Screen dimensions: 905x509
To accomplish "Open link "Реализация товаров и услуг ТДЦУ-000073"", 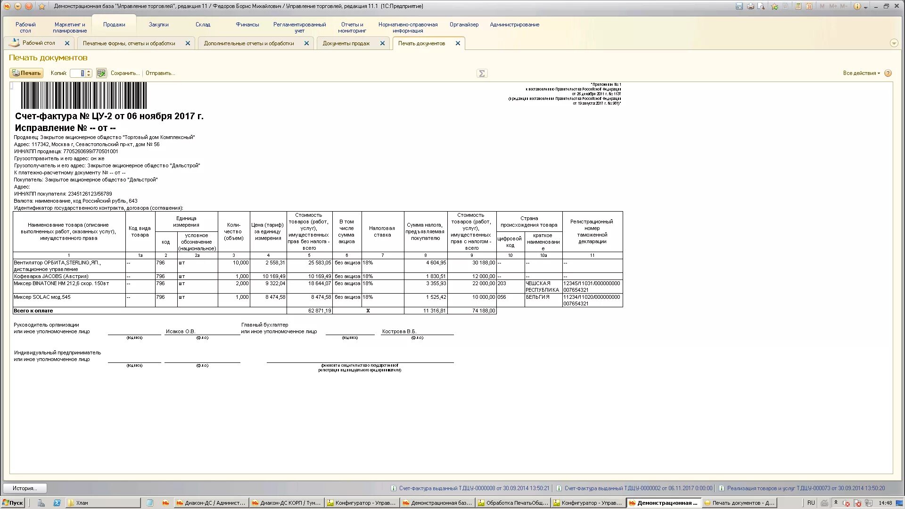I will 806,488.
